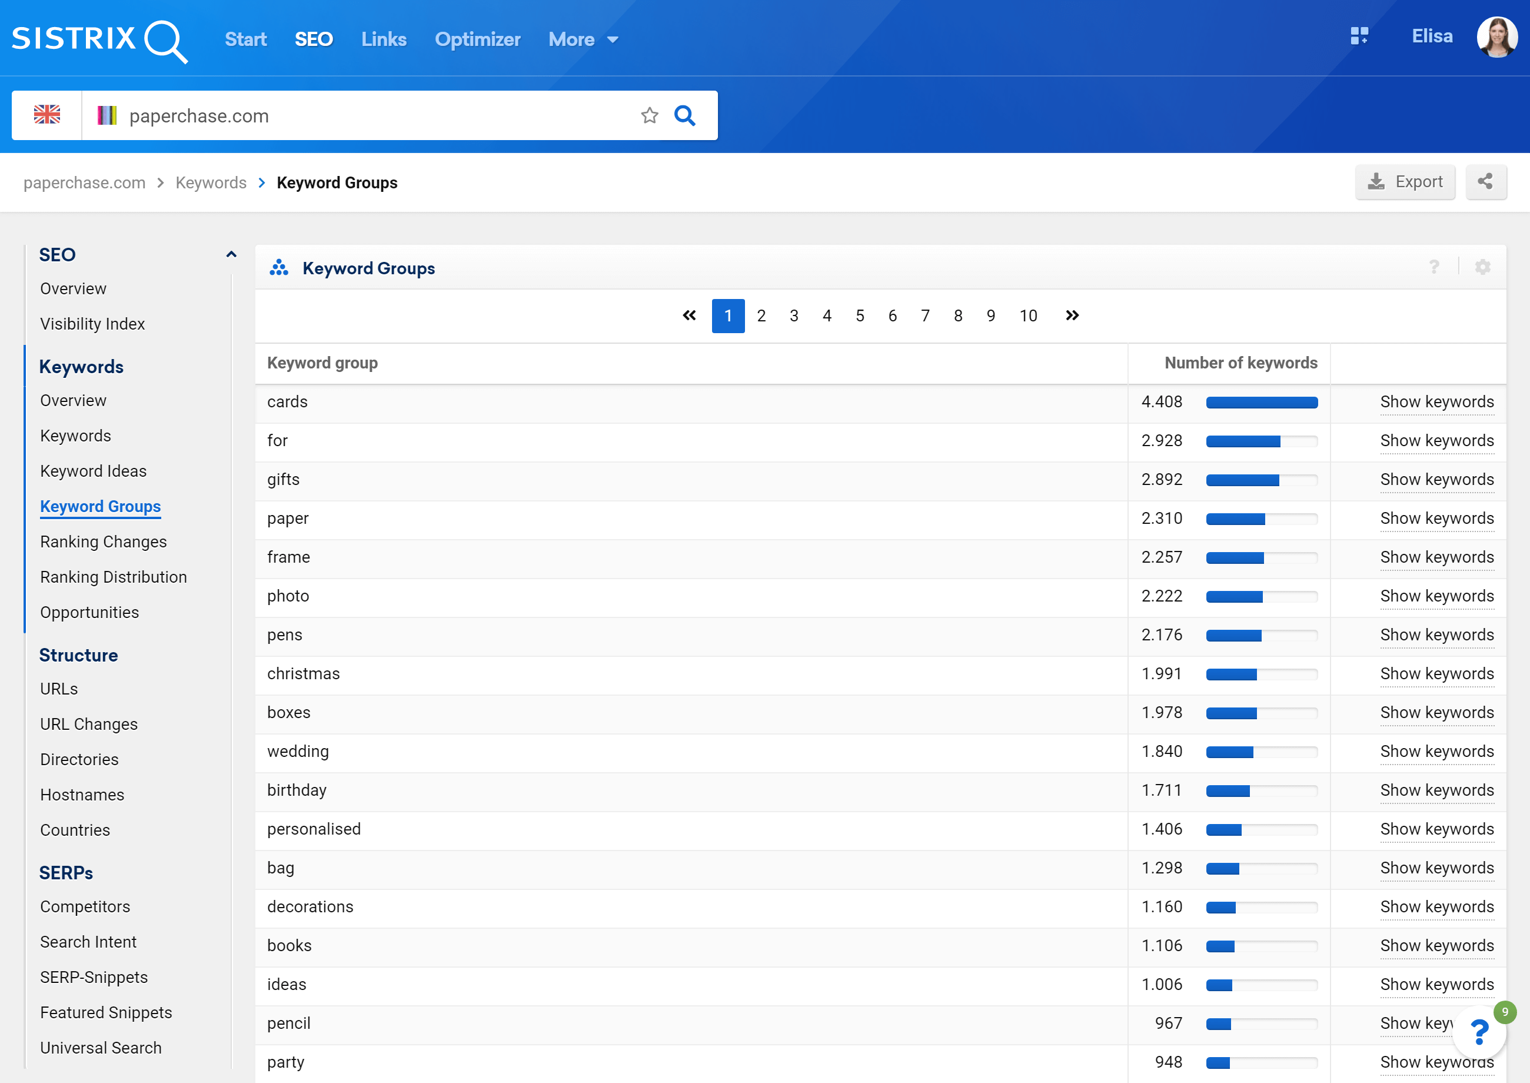
Task: Click the share icon button
Action: 1485,181
